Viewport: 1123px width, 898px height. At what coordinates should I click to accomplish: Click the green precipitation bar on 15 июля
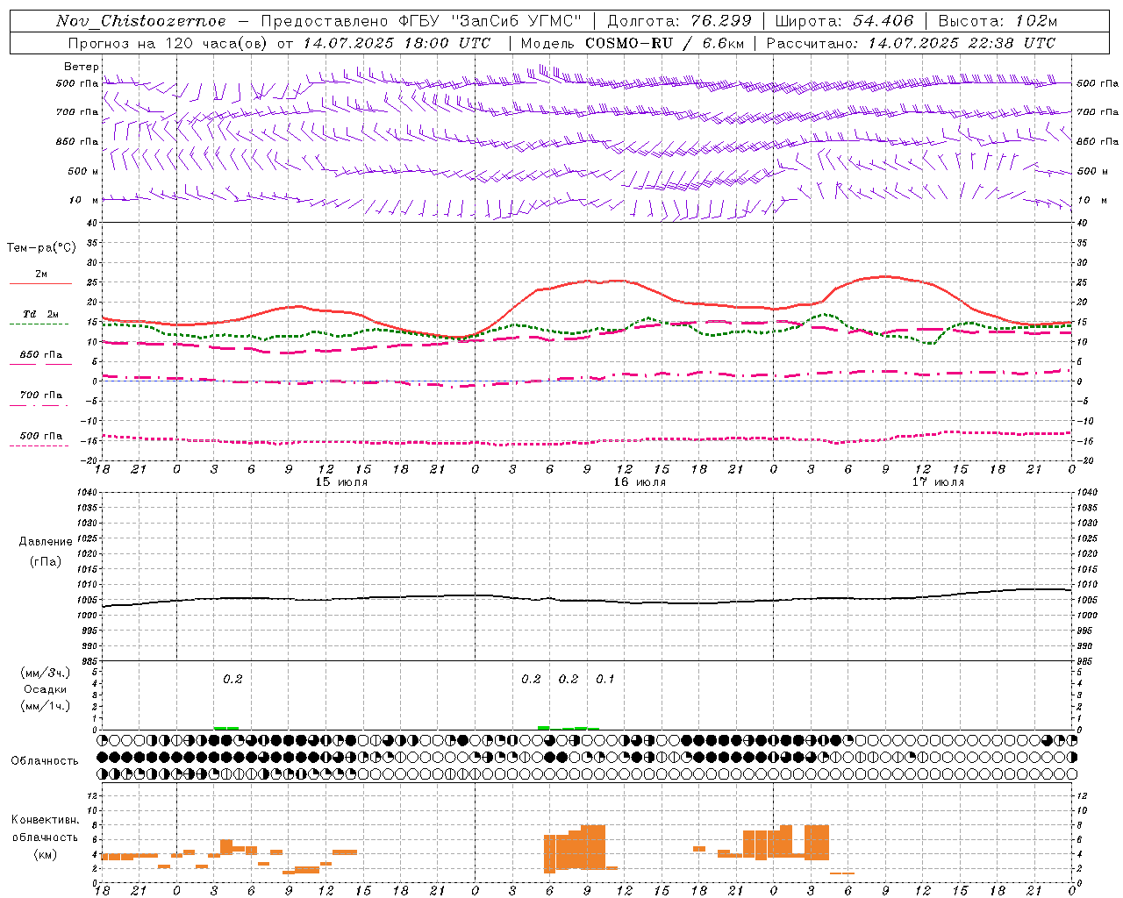point(226,728)
